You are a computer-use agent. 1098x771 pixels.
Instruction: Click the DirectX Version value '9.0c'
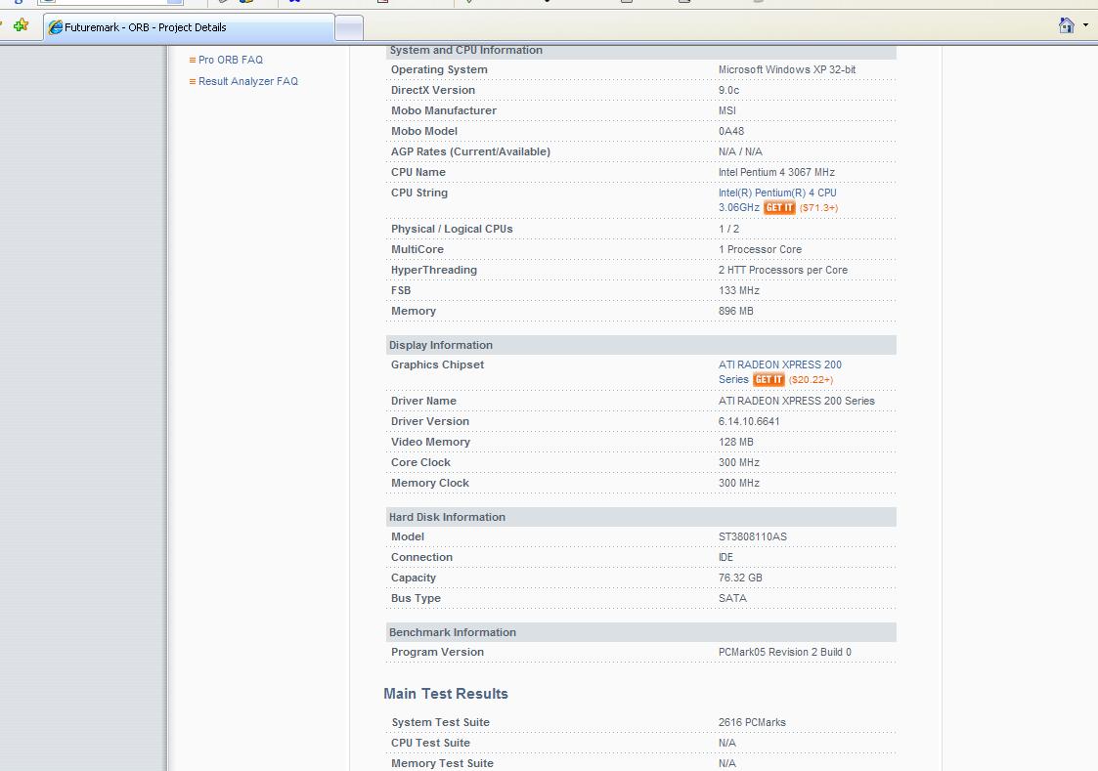pyautogui.click(x=729, y=90)
